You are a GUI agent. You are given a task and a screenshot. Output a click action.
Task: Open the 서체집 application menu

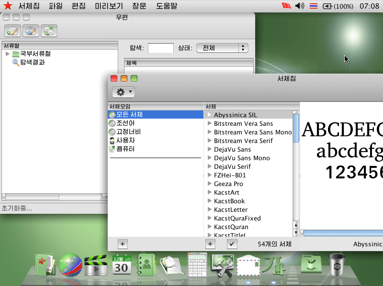coord(29,6)
